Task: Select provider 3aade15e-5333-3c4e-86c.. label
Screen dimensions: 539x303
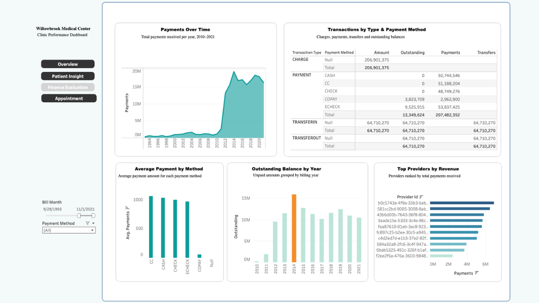Action: click(x=403, y=220)
